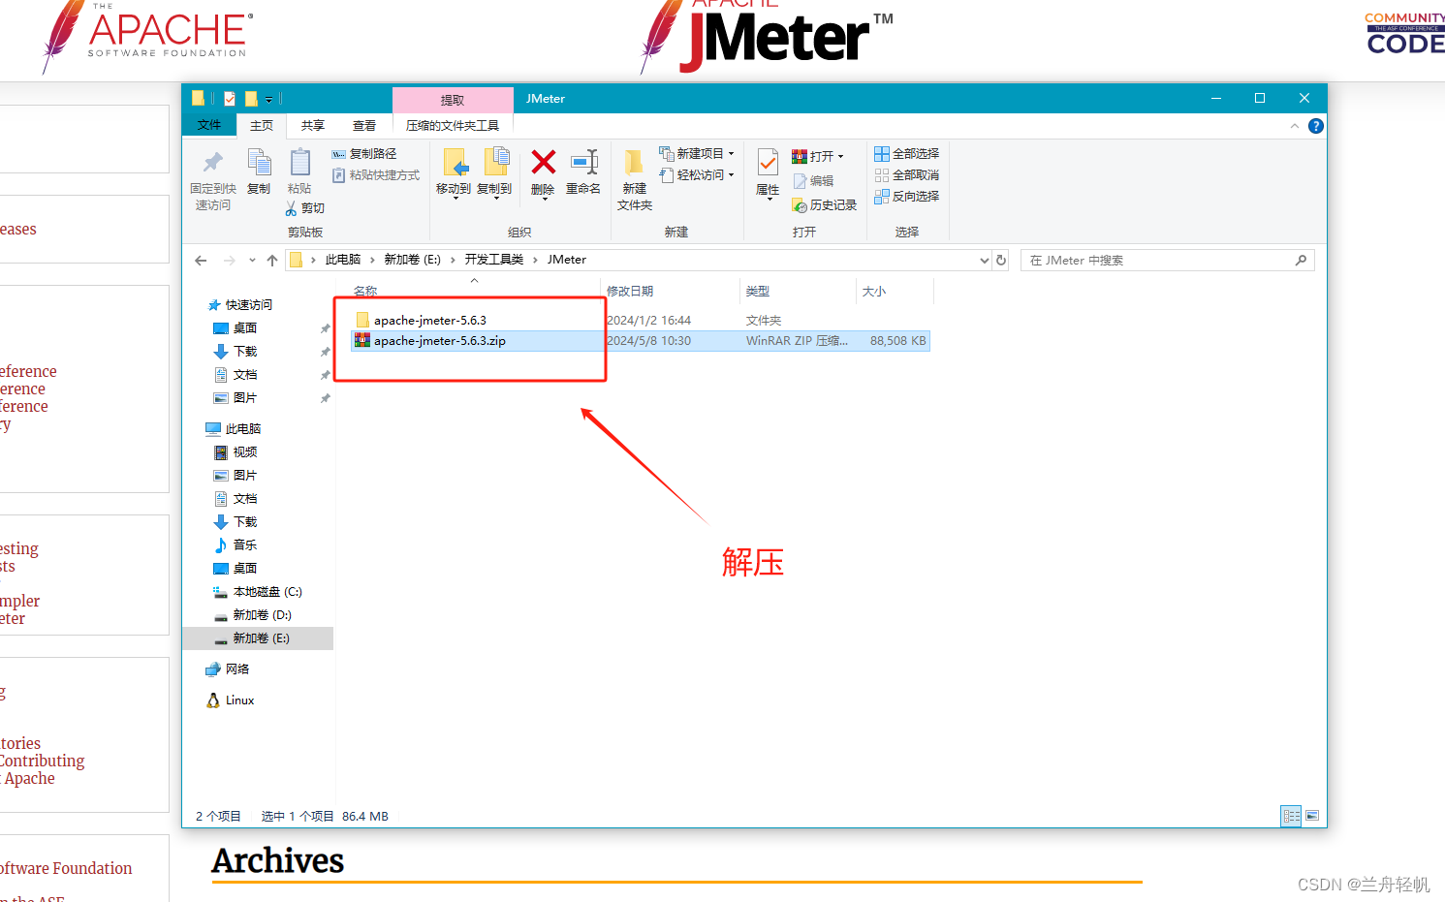Viewport: 1445px width, 902px height.
Task: Click Paste shortcut (粘贴快捷方式)
Action: (x=376, y=175)
